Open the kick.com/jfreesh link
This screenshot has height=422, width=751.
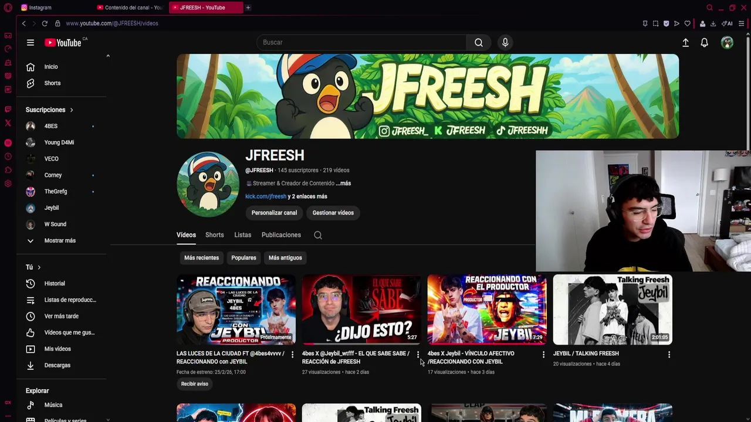click(266, 196)
